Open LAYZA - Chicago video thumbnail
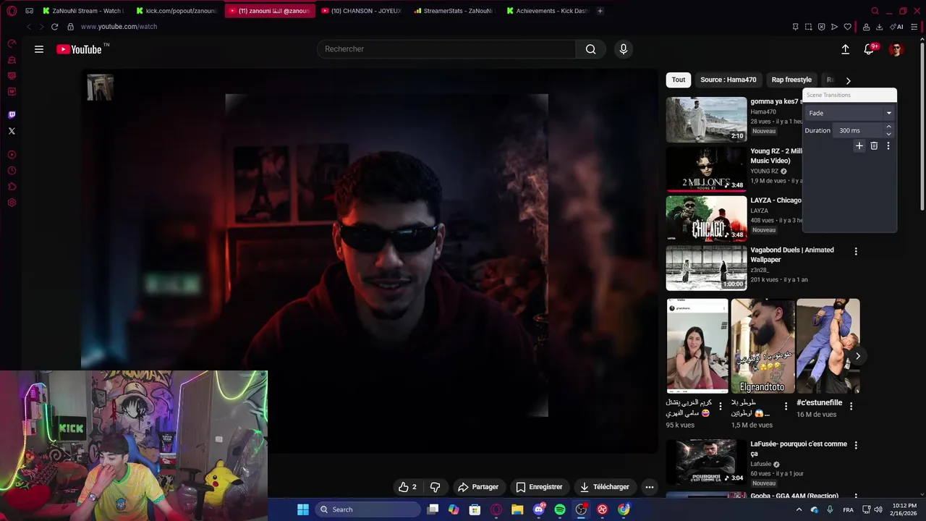Image resolution: width=926 pixels, height=521 pixels. (x=706, y=219)
